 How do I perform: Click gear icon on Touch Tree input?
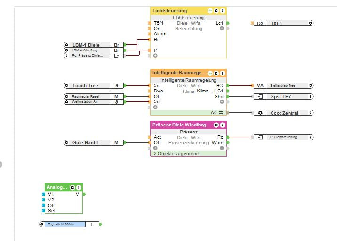66,85
